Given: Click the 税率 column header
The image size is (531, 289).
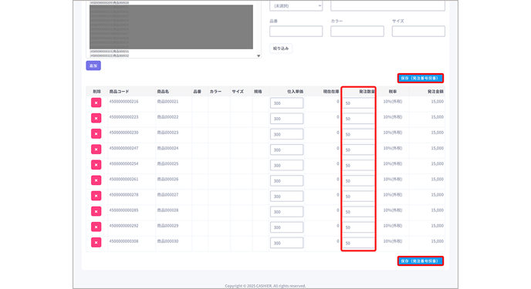Looking at the screenshot, I should click(x=393, y=92).
